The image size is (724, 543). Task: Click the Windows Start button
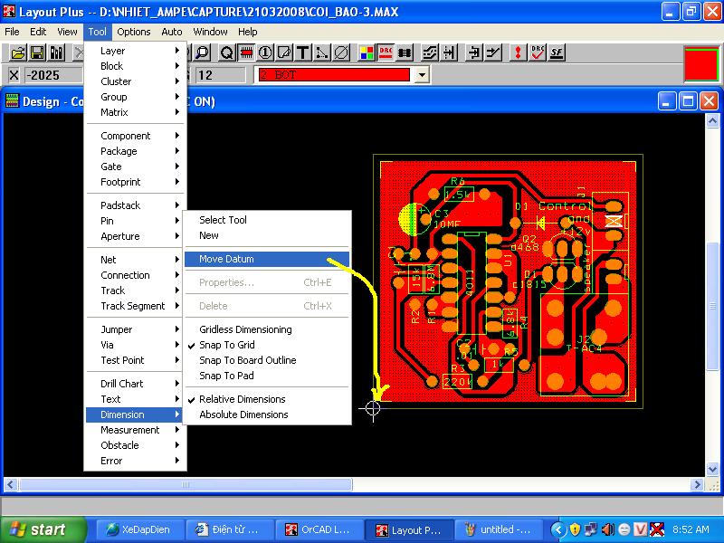point(38,529)
